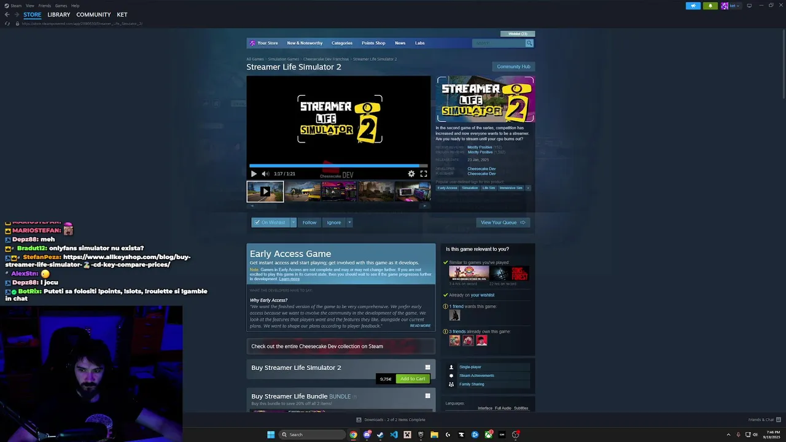
Task: Open Discord from the taskbar
Action: (x=367, y=435)
